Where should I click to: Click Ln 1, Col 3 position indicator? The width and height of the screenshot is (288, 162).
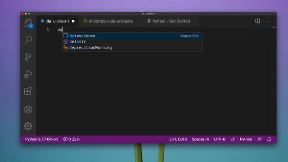click(x=178, y=139)
